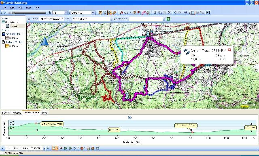Open the File menu
The height and width of the screenshot is (156, 259).
[x=4, y=8]
